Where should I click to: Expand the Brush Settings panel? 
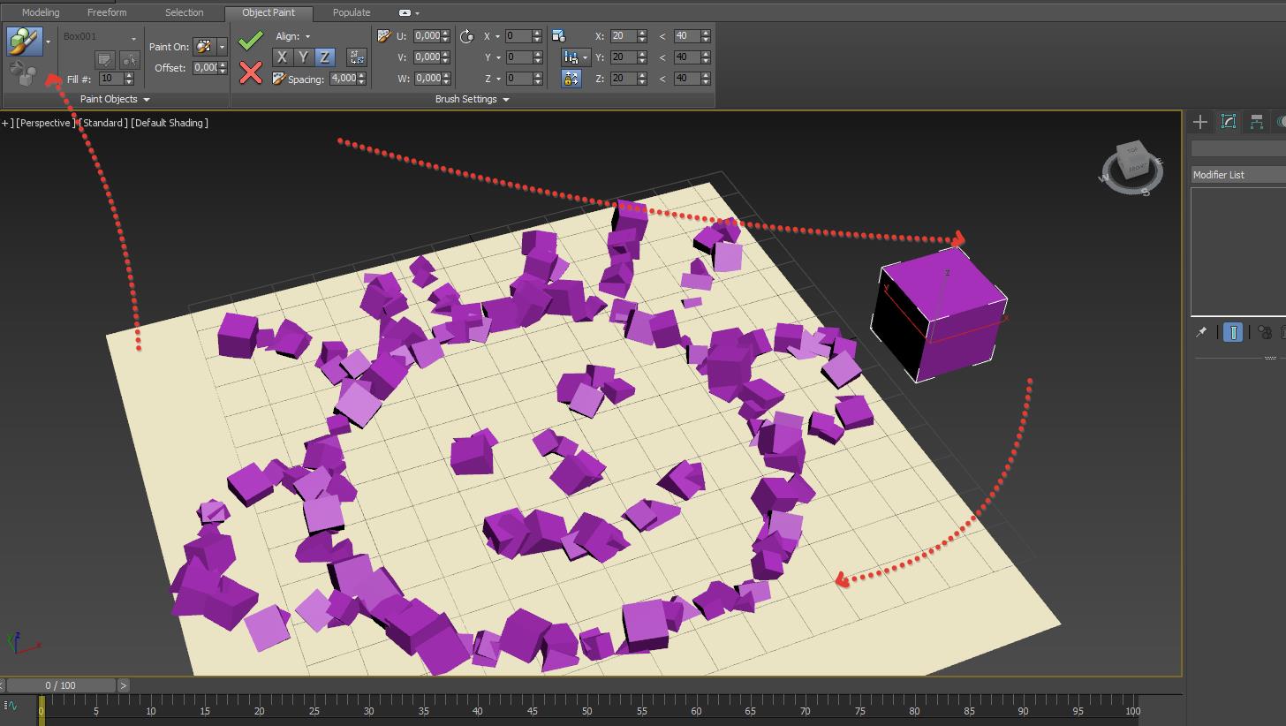pyautogui.click(x=472, y=99)
